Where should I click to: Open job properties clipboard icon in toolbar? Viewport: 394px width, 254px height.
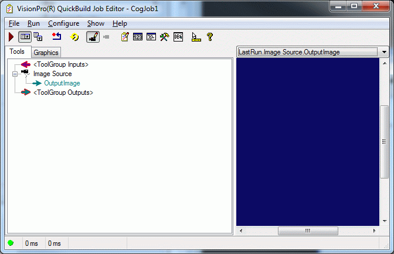click(x=125, y=37)
